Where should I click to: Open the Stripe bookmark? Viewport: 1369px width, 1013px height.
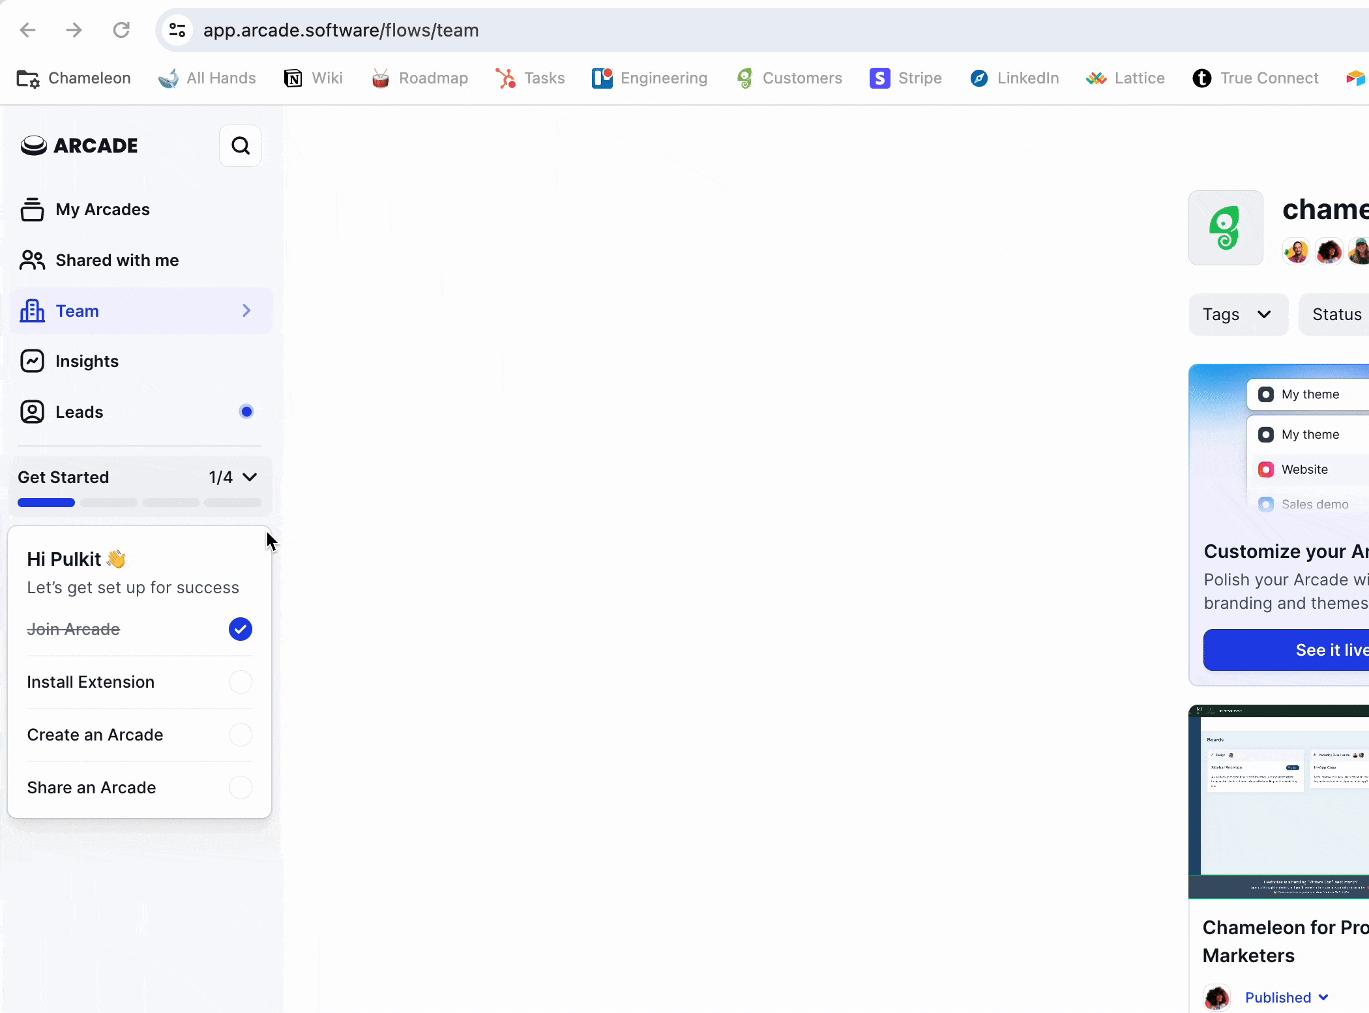(906, 78)
